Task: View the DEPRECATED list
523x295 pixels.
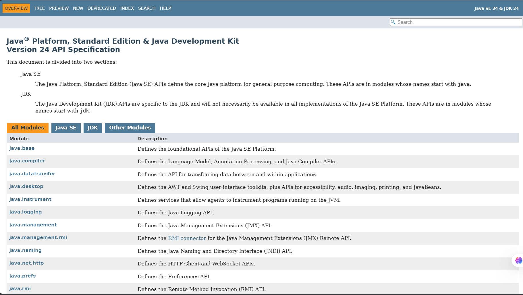Action: (x=102, y=8)
